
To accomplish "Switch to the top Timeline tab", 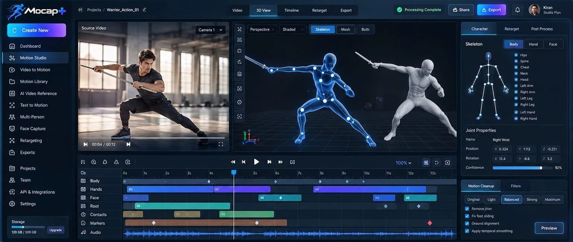I will tap(291, 10).
